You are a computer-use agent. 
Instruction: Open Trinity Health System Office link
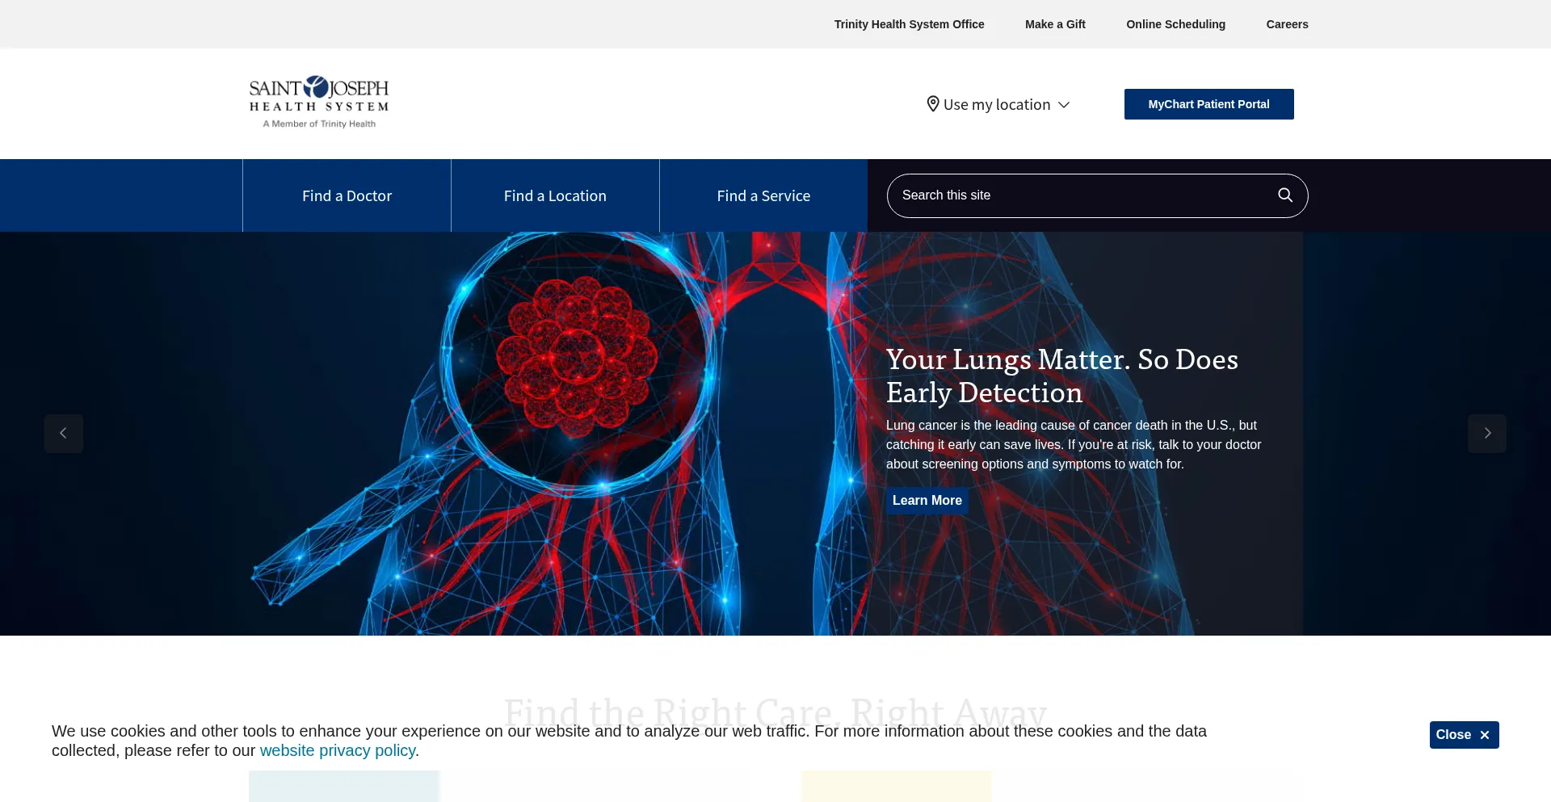point(909,24)
